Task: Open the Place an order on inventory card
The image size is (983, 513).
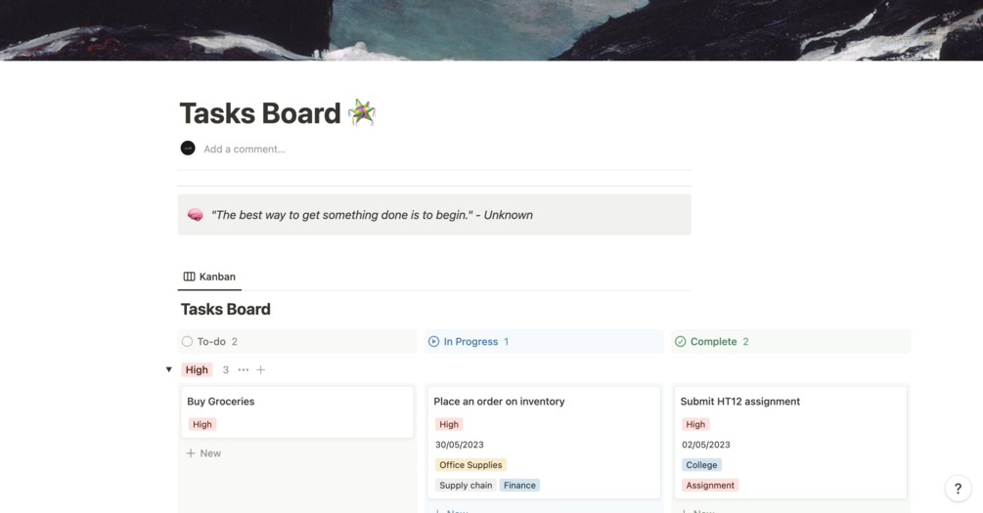Action: tap(544, 402)
